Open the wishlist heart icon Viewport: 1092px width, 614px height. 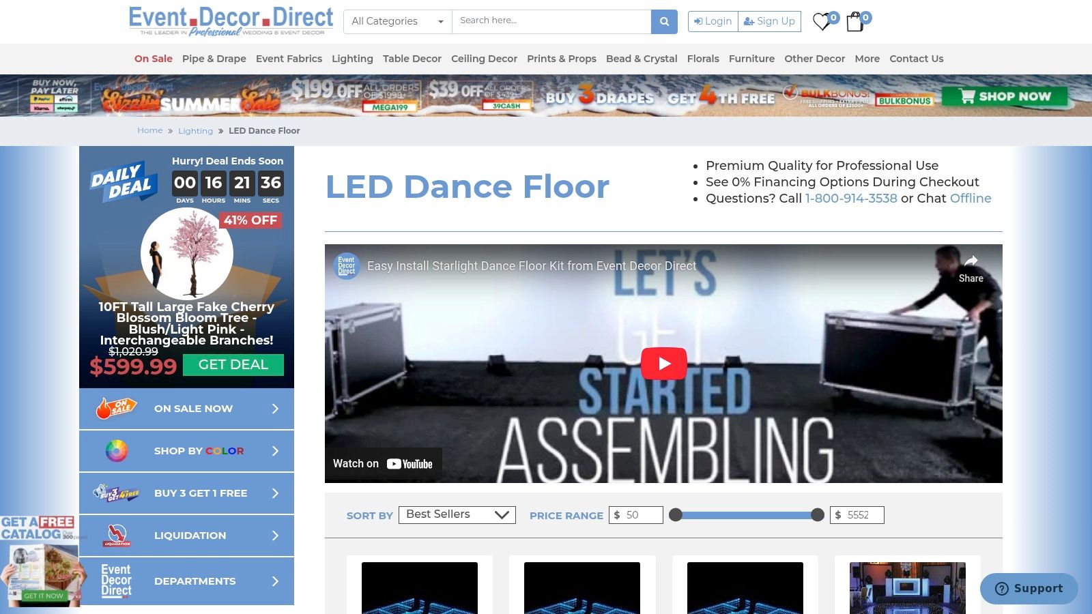[x=822, y=22]
